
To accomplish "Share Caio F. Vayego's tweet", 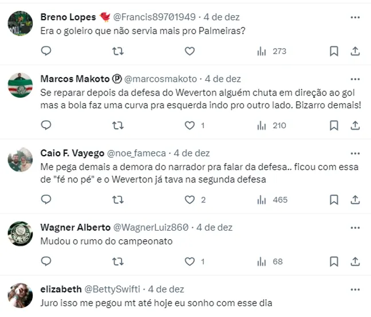I will pyautogui.click(x=355, y=200).
